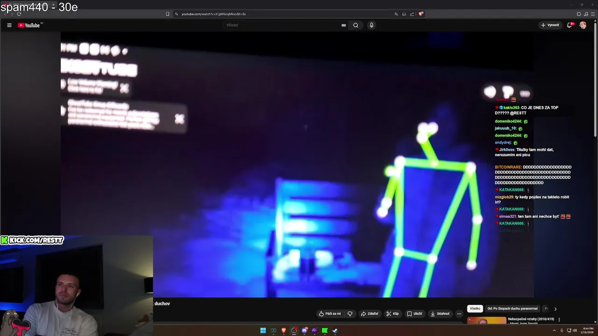Click the youtube.com URL in address bar
Viewport: 598px width, 336px height.
pyautogui.click(x=214, y=14)
